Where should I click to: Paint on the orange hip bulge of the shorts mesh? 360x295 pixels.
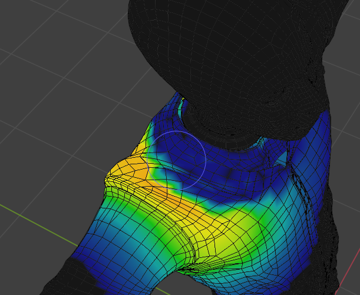tap(131, 170)
